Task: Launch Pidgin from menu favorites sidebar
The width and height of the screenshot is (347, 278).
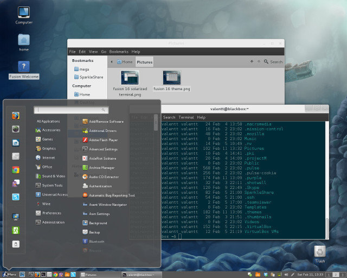Action: (x=16, y=184)
